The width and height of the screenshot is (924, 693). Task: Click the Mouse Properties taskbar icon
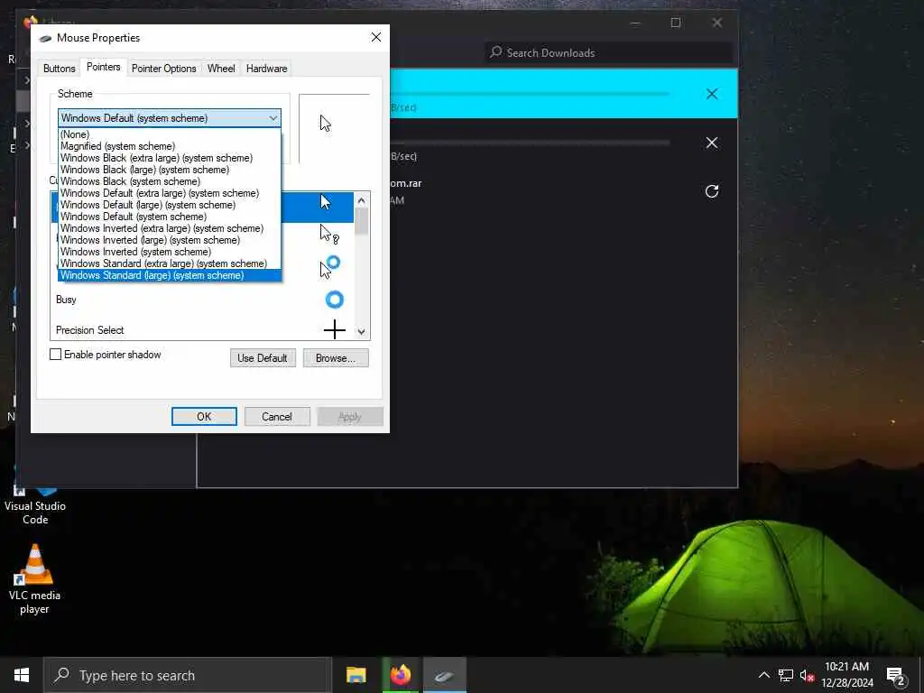444,675
